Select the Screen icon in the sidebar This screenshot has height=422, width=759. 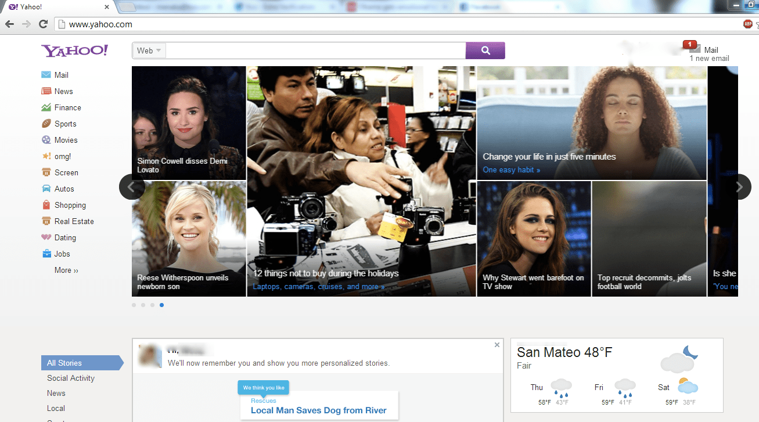pyautogui.click(x=45, y=172)
